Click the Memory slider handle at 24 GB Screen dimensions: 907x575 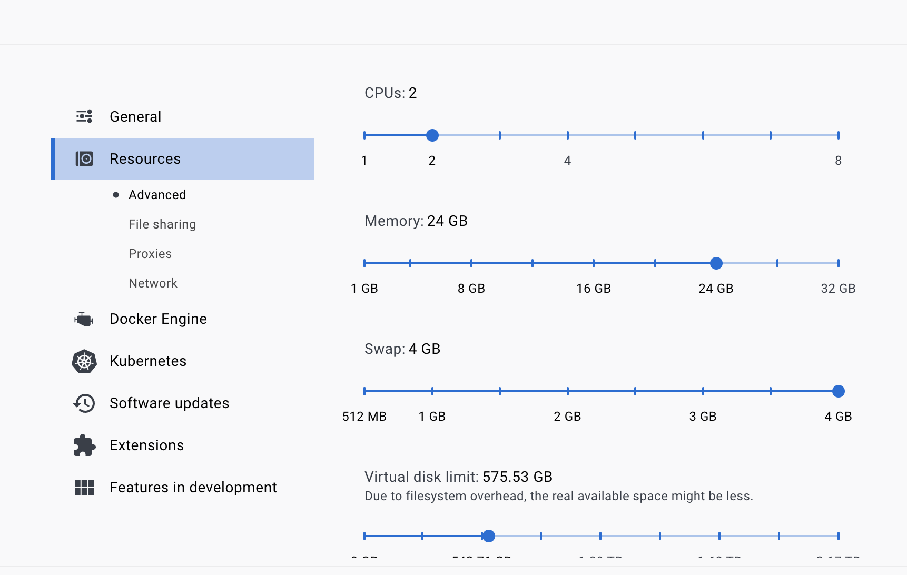coord(716,263)
